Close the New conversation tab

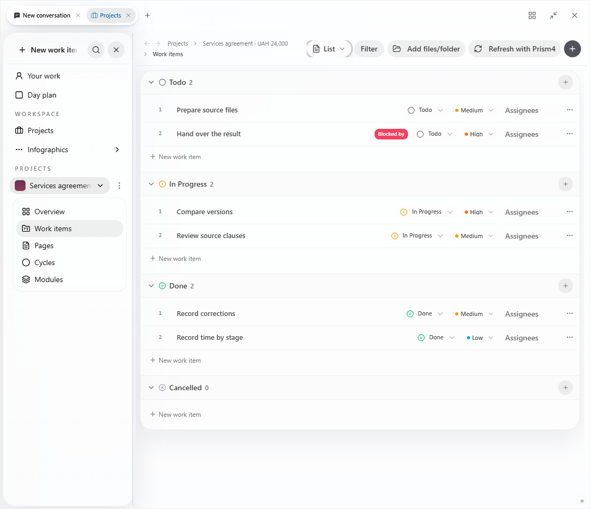point(78,15)
